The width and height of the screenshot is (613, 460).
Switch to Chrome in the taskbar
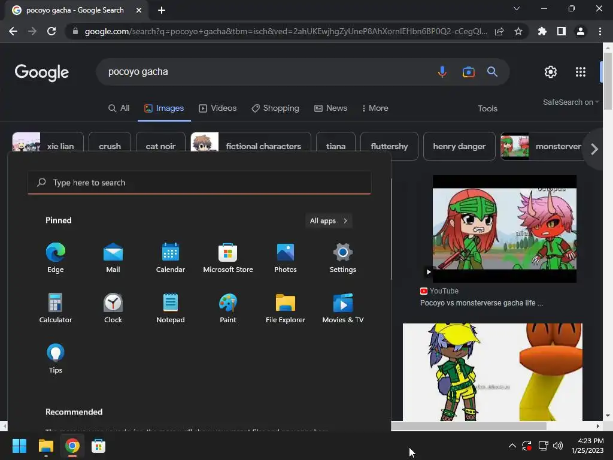[72, 446]
